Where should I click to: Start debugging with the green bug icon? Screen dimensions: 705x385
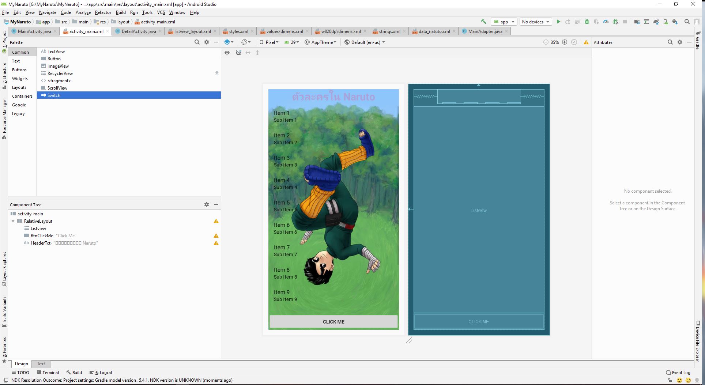(587, 22)
